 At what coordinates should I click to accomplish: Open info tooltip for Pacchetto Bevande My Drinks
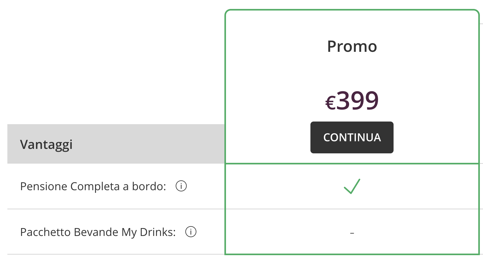tap(190, 232)
